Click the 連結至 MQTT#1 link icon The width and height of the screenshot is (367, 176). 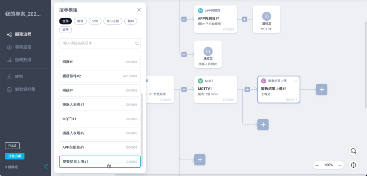(x=267, y=16)
